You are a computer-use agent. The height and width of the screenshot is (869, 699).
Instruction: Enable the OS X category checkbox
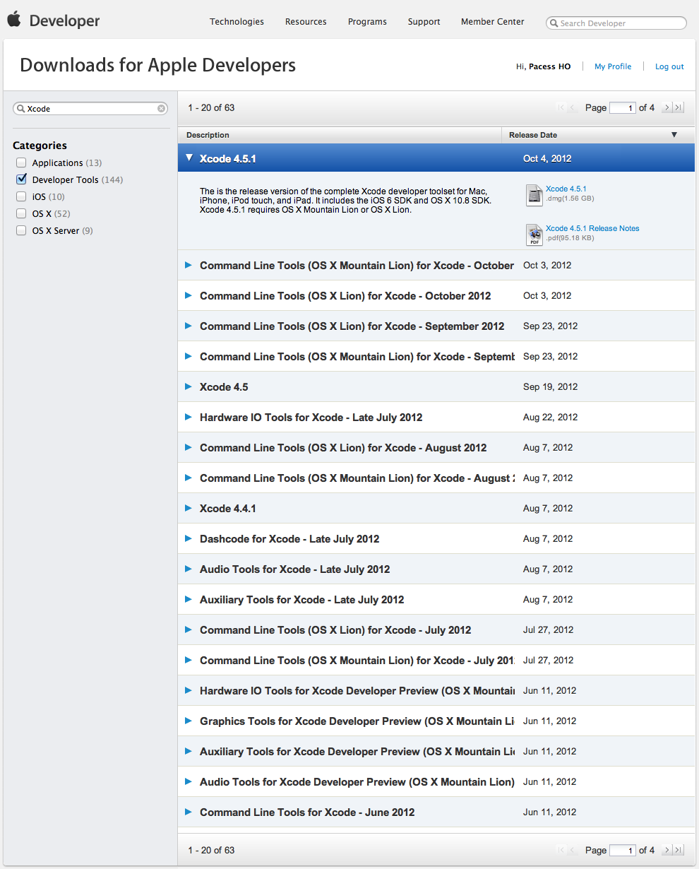[x=21, y=213]
